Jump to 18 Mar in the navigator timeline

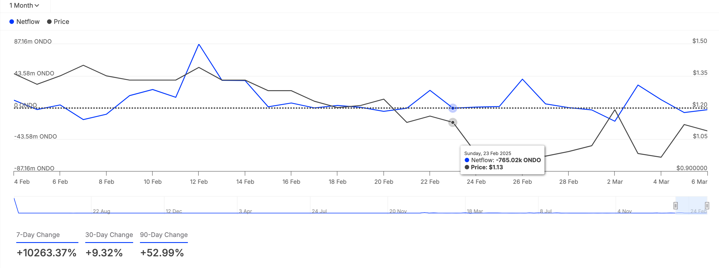(x=475, y=211)
